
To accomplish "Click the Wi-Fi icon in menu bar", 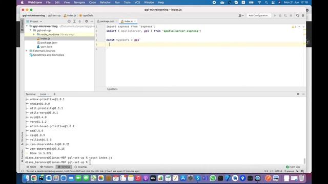I will point(259,3).
